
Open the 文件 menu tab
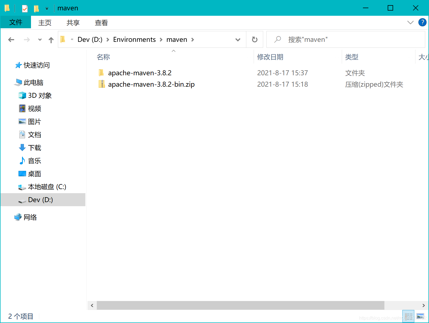point(16,22)
